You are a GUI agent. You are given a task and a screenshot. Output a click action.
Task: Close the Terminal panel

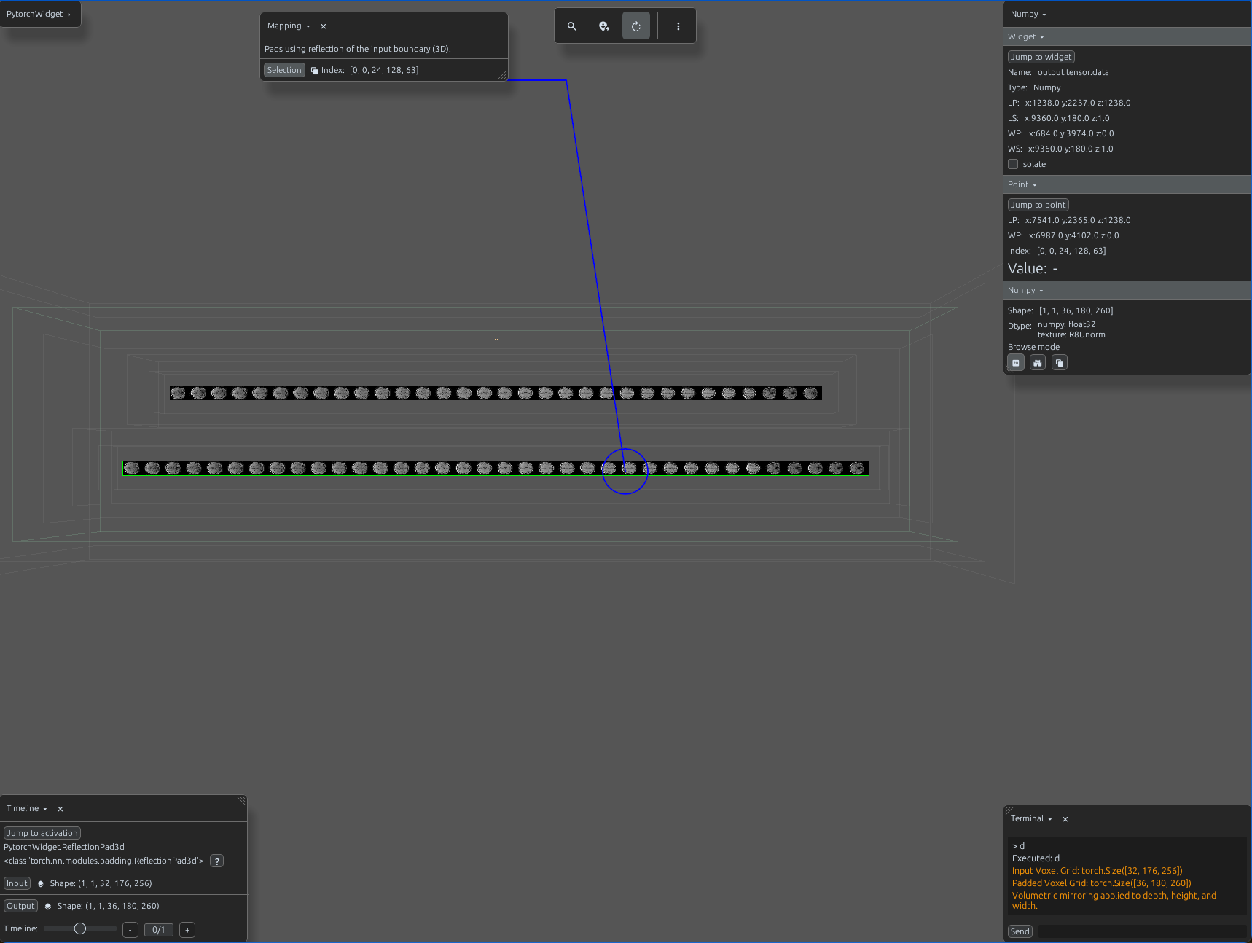1065,819
